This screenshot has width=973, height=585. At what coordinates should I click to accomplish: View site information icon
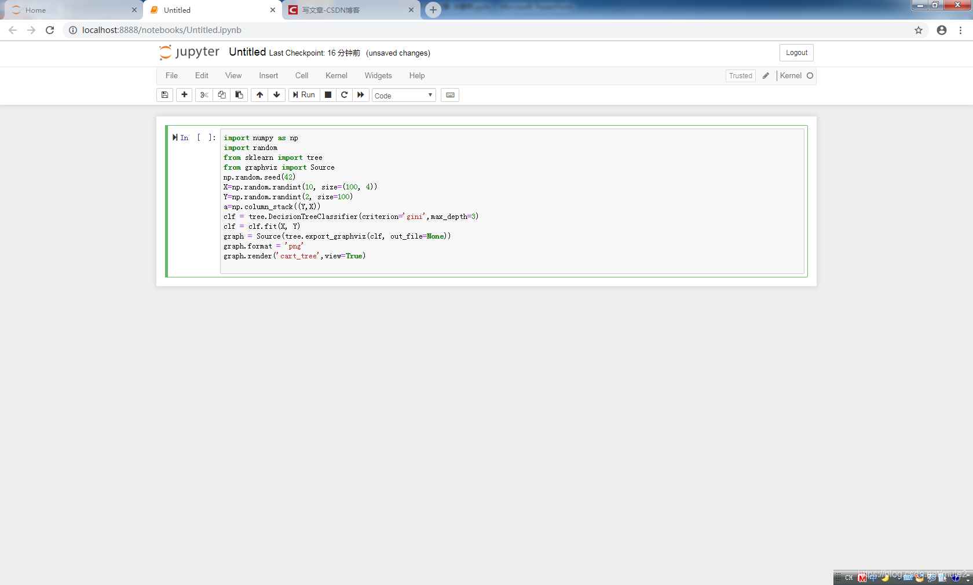pos(73,30)
